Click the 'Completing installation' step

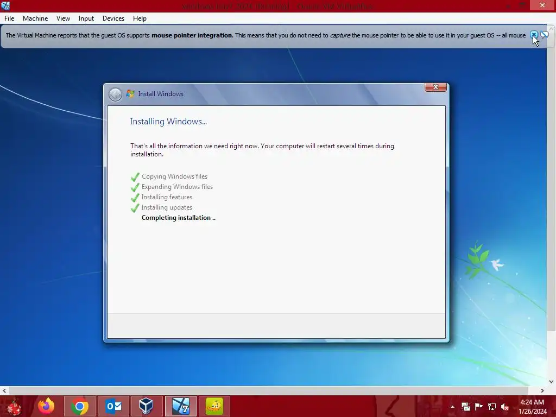(x=178, y=218)
